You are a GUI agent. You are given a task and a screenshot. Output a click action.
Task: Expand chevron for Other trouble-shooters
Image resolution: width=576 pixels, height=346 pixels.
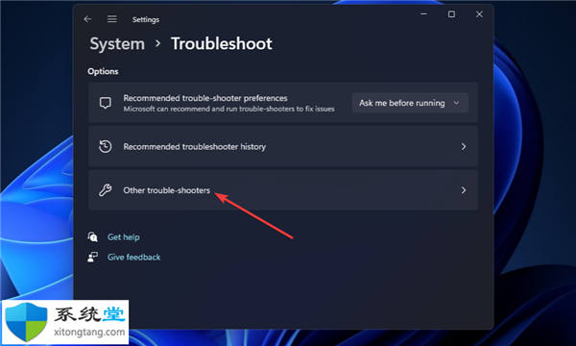464,190
